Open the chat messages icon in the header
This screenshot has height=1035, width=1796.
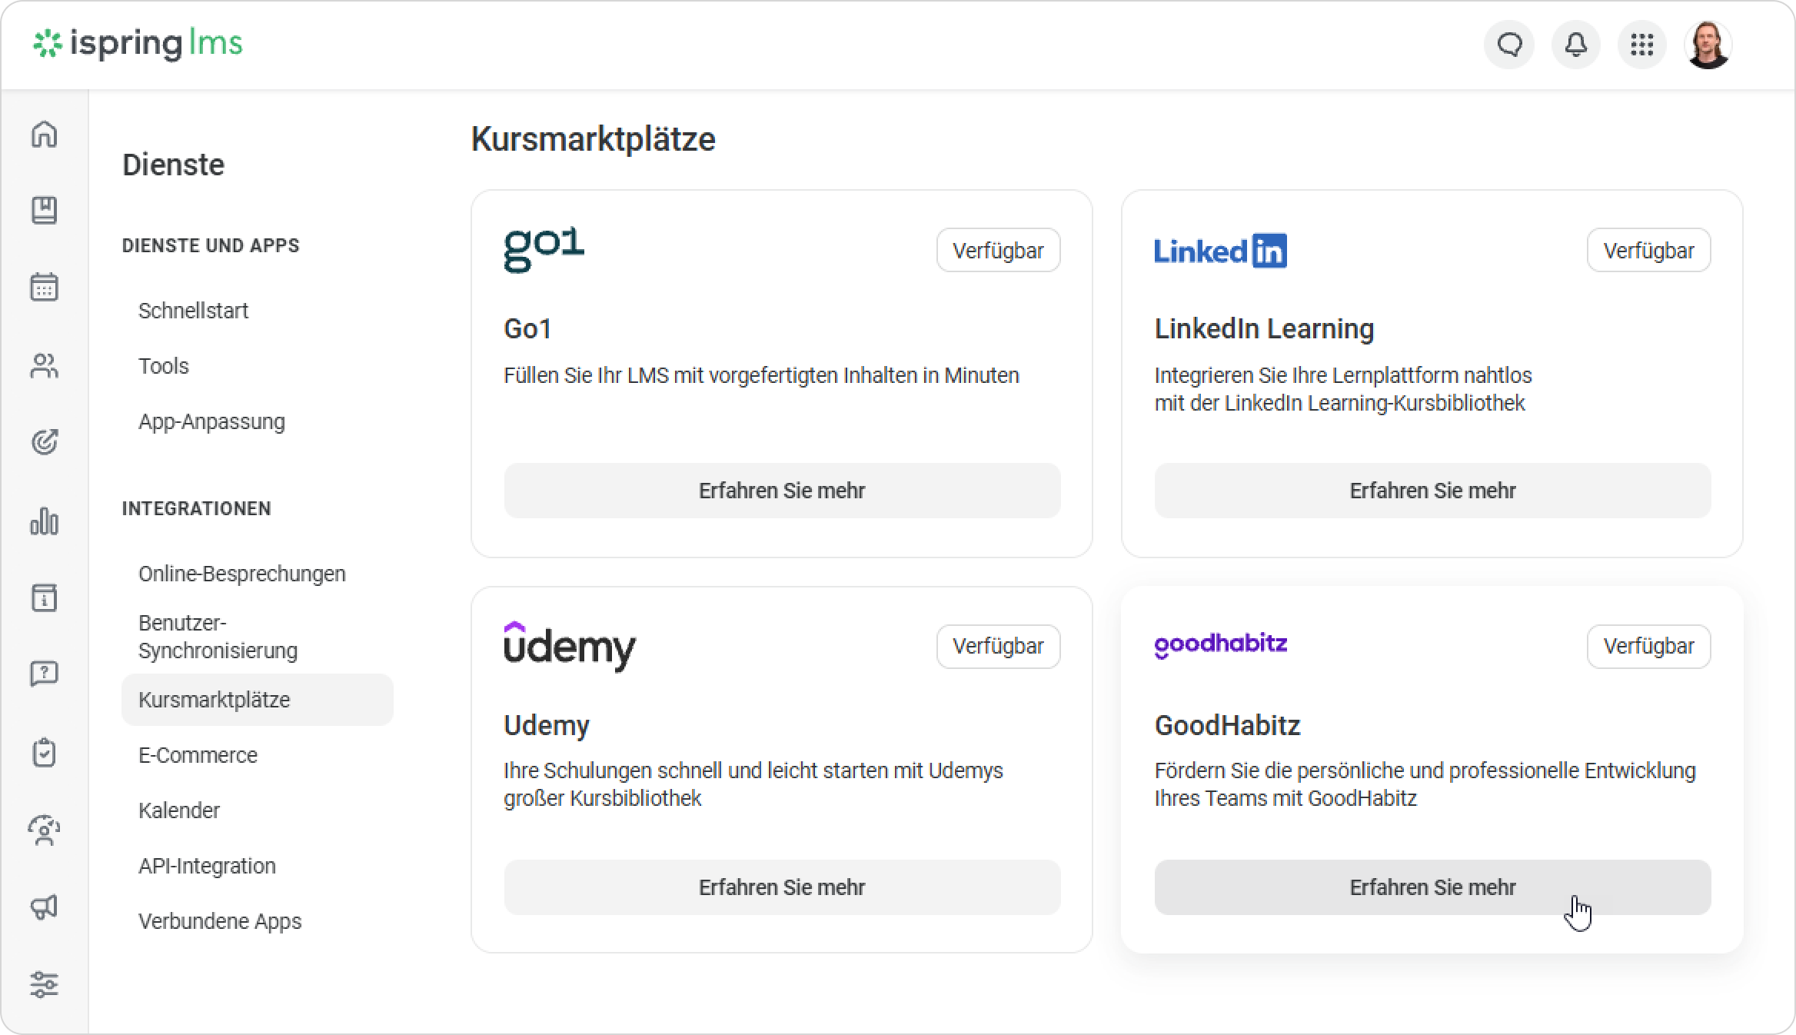click(1509, 45)
